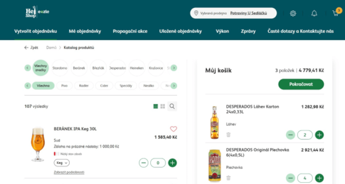Screen dimensions: 345x184
Task: Remove DESPERADOS Originál Plechovka from cart
Action: pyautogui.click(x=228, y=178)
